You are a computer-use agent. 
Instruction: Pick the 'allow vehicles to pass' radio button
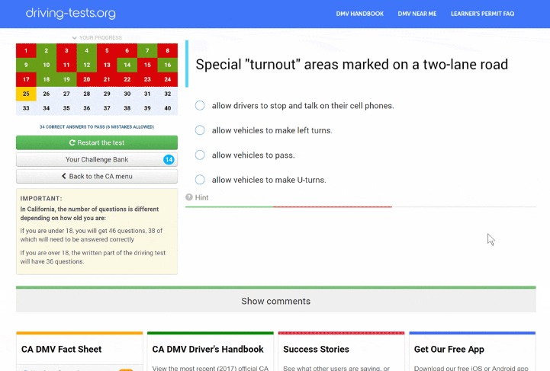point(200,155)
